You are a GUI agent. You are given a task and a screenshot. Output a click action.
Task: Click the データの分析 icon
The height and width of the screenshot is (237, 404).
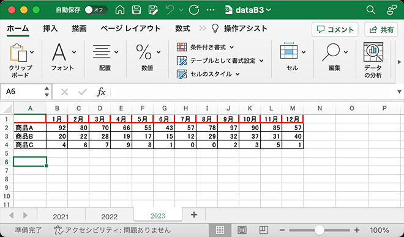[373, 53]
